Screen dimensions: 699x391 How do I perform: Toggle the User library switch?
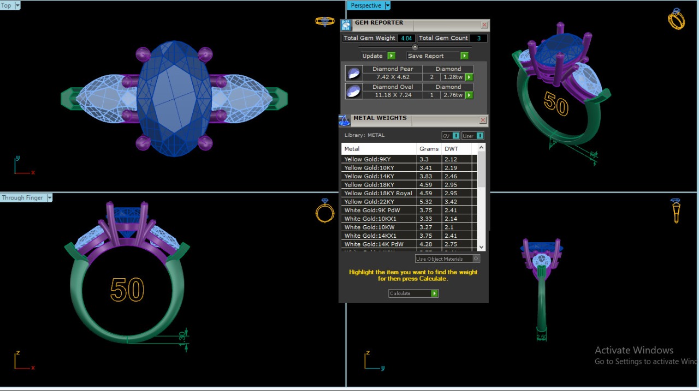coord(473,136)
